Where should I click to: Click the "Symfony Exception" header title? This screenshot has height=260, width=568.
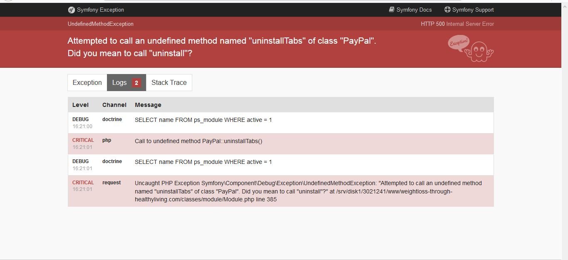(100, 10)
